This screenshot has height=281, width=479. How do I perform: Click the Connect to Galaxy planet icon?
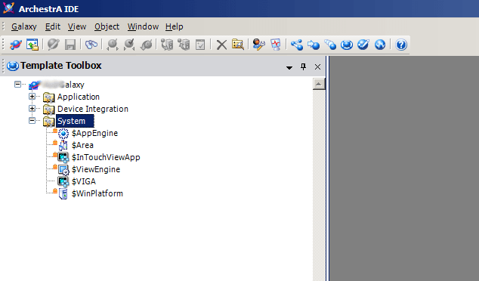click(15, 45)
